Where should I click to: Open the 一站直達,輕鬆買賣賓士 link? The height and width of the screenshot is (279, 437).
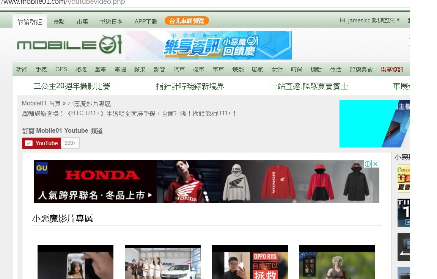[x=309, y=86]
